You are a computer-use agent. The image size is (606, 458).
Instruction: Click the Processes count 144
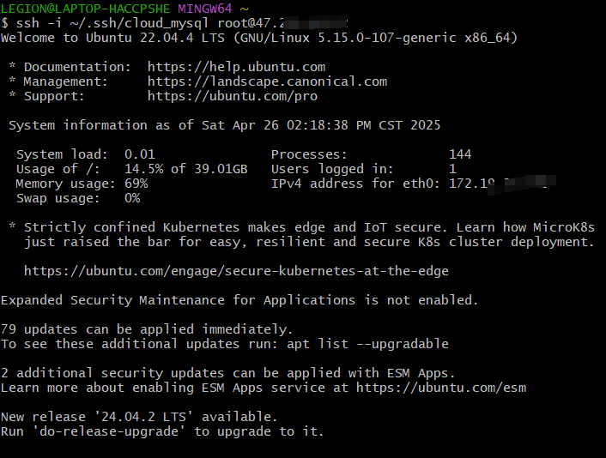[460, 155]
